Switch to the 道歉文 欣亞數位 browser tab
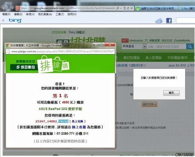This screenshot has height=157, width=195. pyautogui.click(x=157, y=8)
